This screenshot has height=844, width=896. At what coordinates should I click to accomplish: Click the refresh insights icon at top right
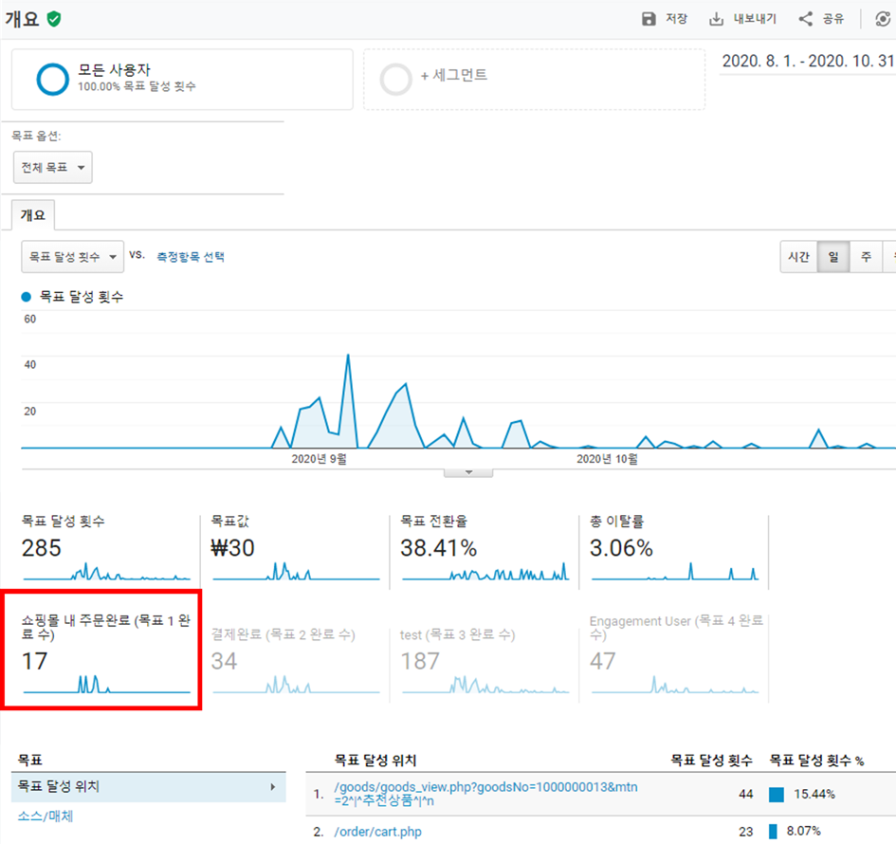pos(883,19)
